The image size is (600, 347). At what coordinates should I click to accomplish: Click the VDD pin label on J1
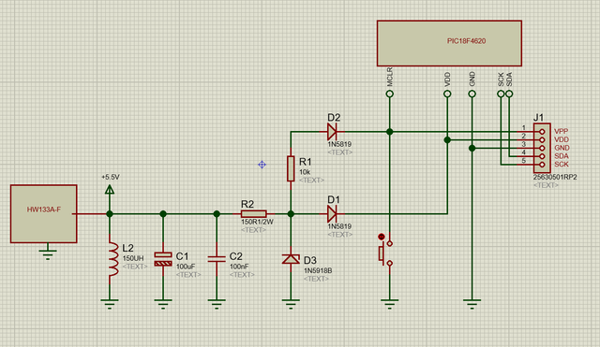pos(562,139)
